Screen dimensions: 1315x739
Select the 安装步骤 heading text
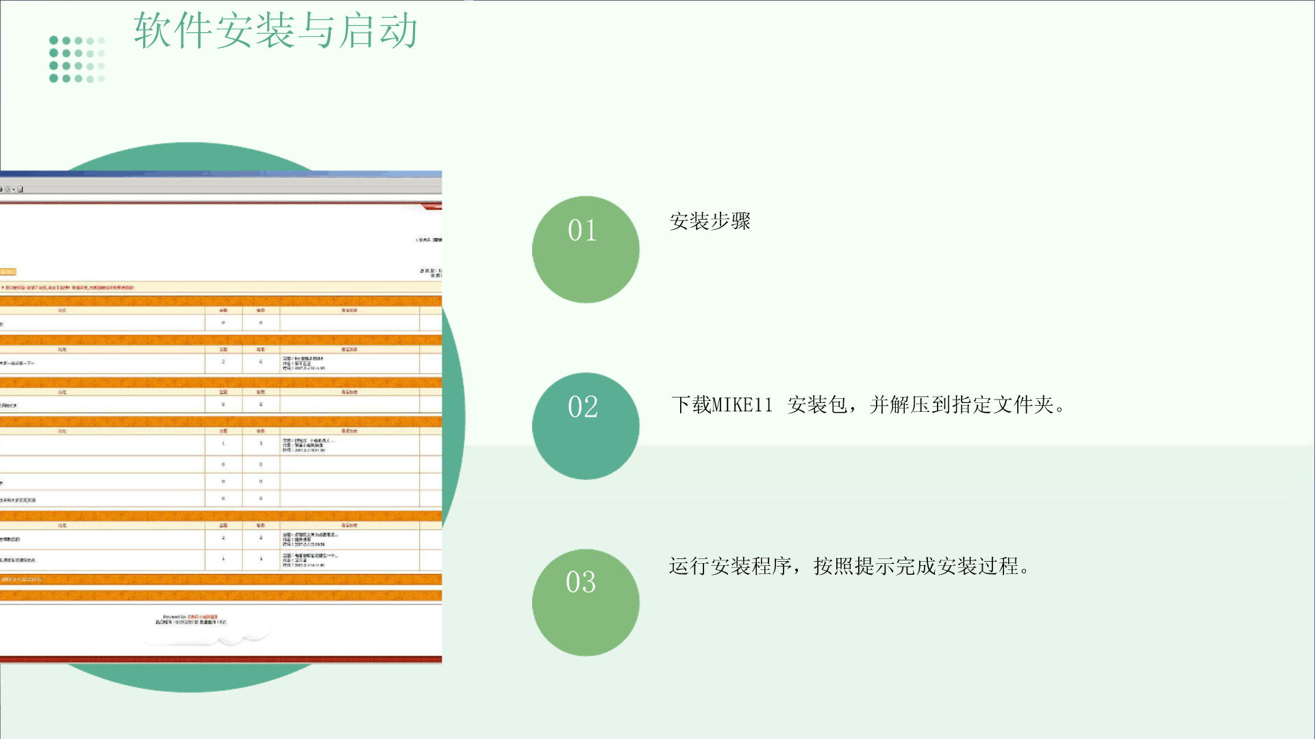(x=710, y=221)
